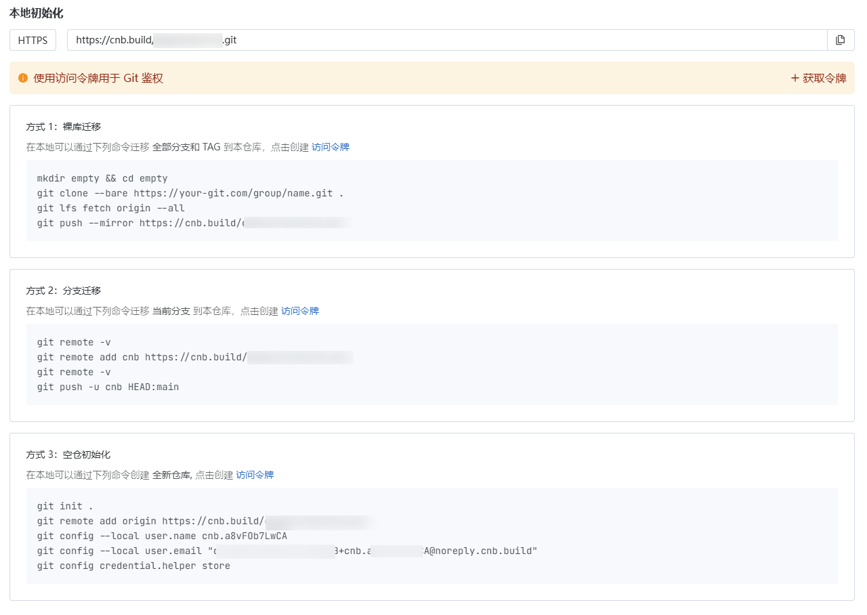Click the copy repository URL icon
Image resolution: width=867 pixels, height=615 pixels.
(x=841, y=40)
